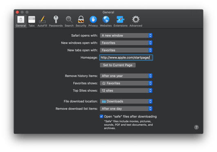Toggle Open "safe" files after downloading checkbox
This screenshot has width=217, height=152.
101,116
